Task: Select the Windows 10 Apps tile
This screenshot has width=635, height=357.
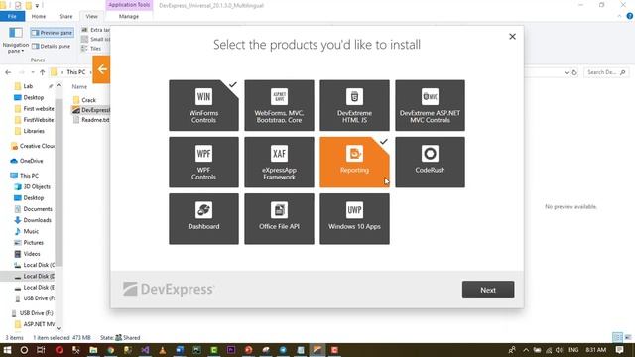Action: click(354, 218)
